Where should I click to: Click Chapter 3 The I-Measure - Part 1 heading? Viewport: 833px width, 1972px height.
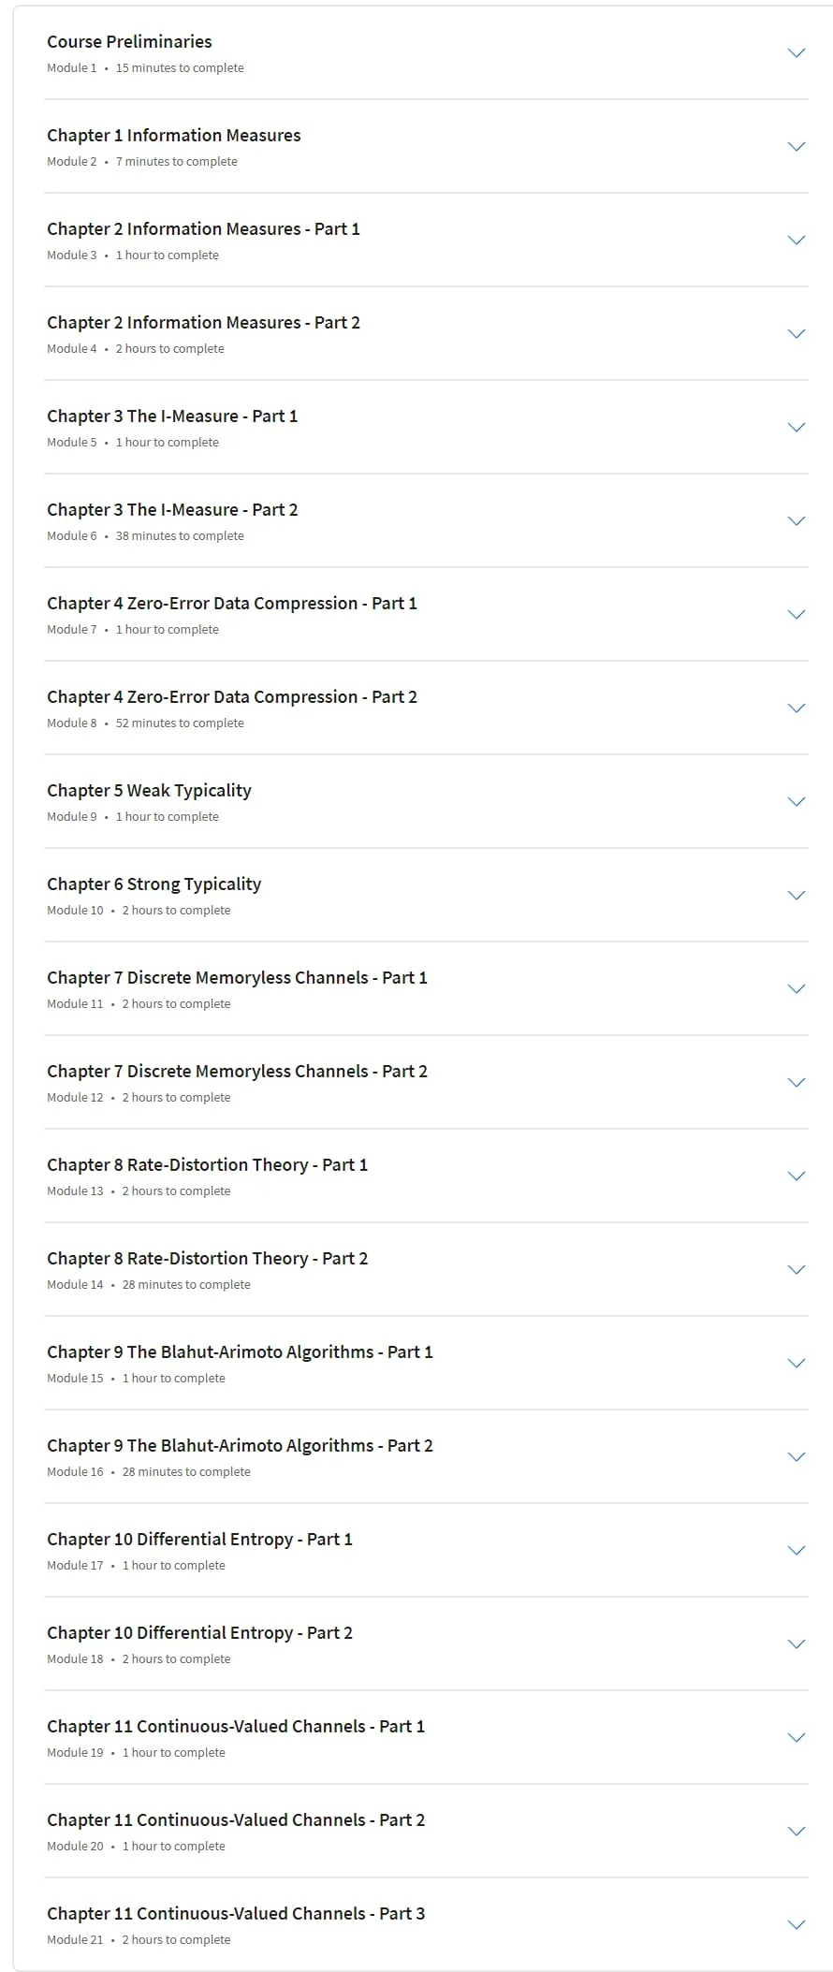[172, 416]
